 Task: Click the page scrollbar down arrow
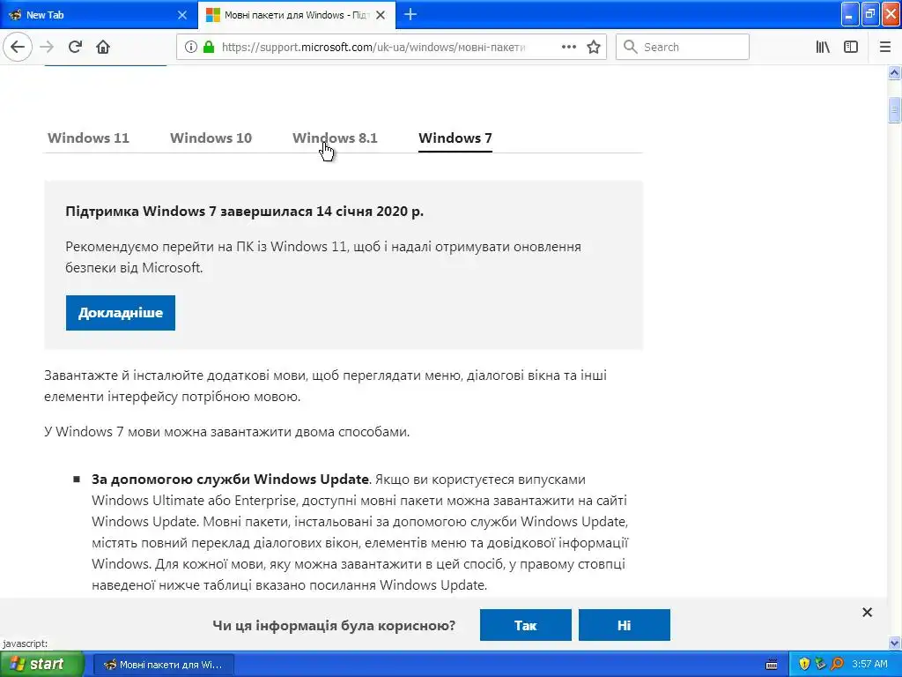click(894, 643)
